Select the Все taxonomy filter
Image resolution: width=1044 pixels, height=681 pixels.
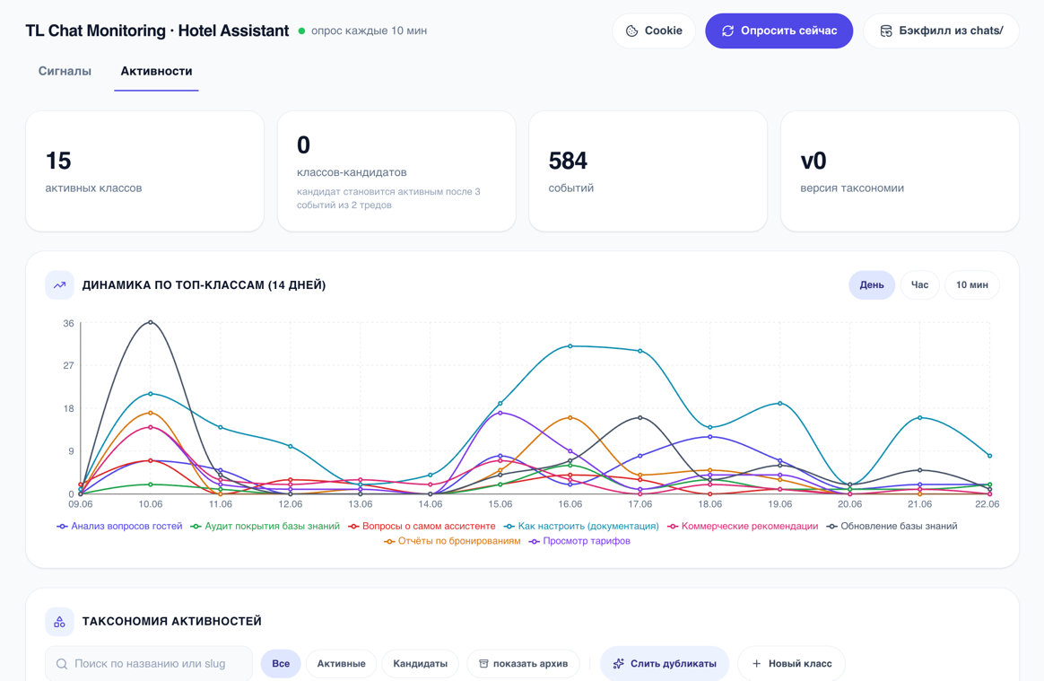pos(281,664)
